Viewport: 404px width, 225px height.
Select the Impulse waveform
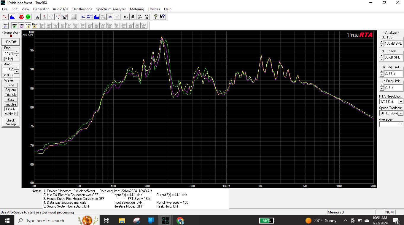[x=11, y=104]
